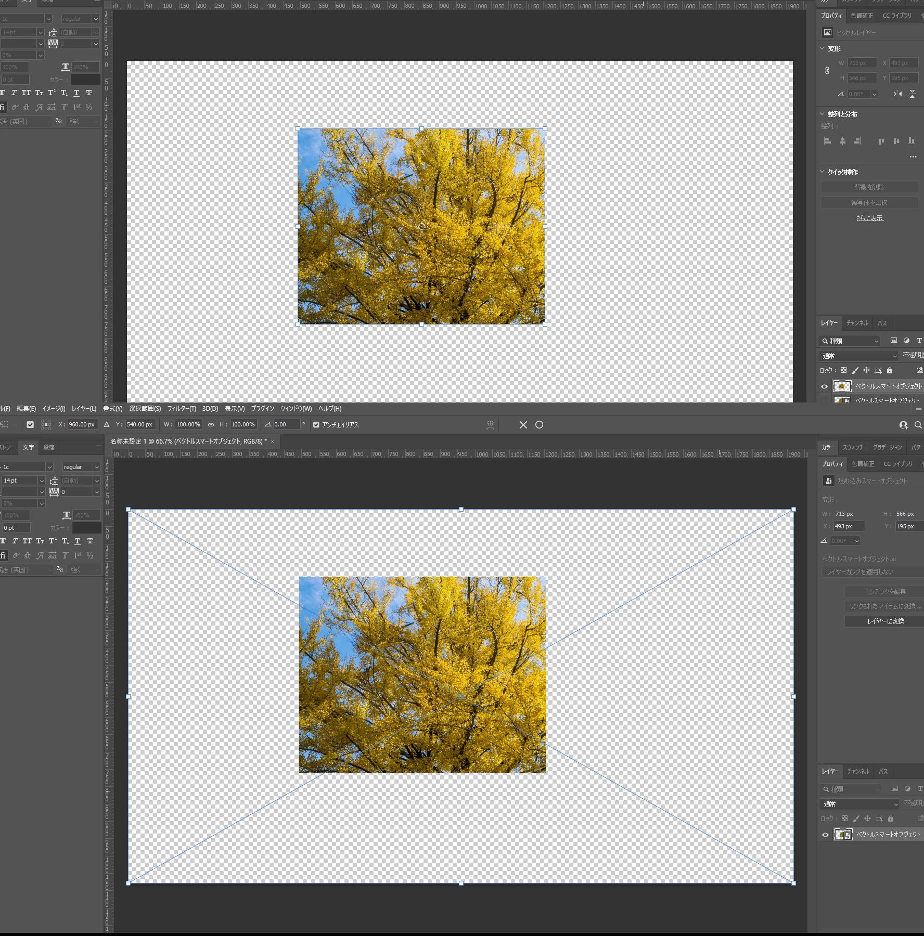
Task: Open the 14 pt font size dropdown, lower panel
Action: (42, 480)
